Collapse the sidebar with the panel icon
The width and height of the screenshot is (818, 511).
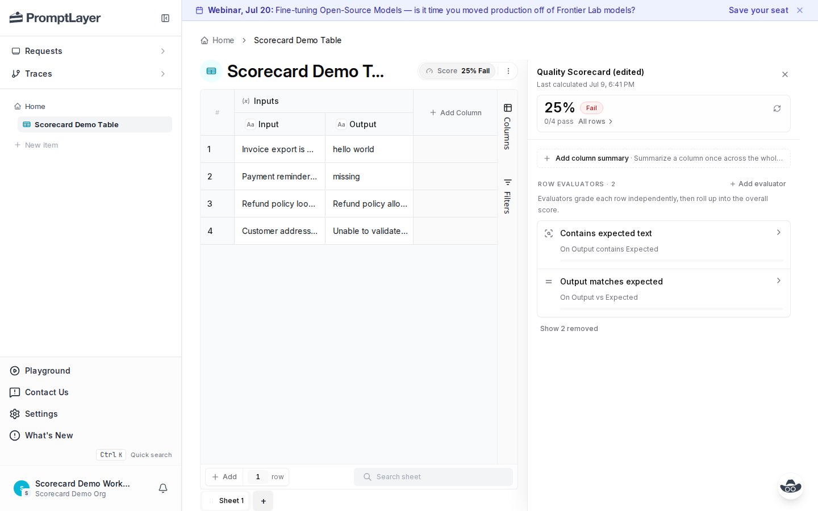click(165, 18)
